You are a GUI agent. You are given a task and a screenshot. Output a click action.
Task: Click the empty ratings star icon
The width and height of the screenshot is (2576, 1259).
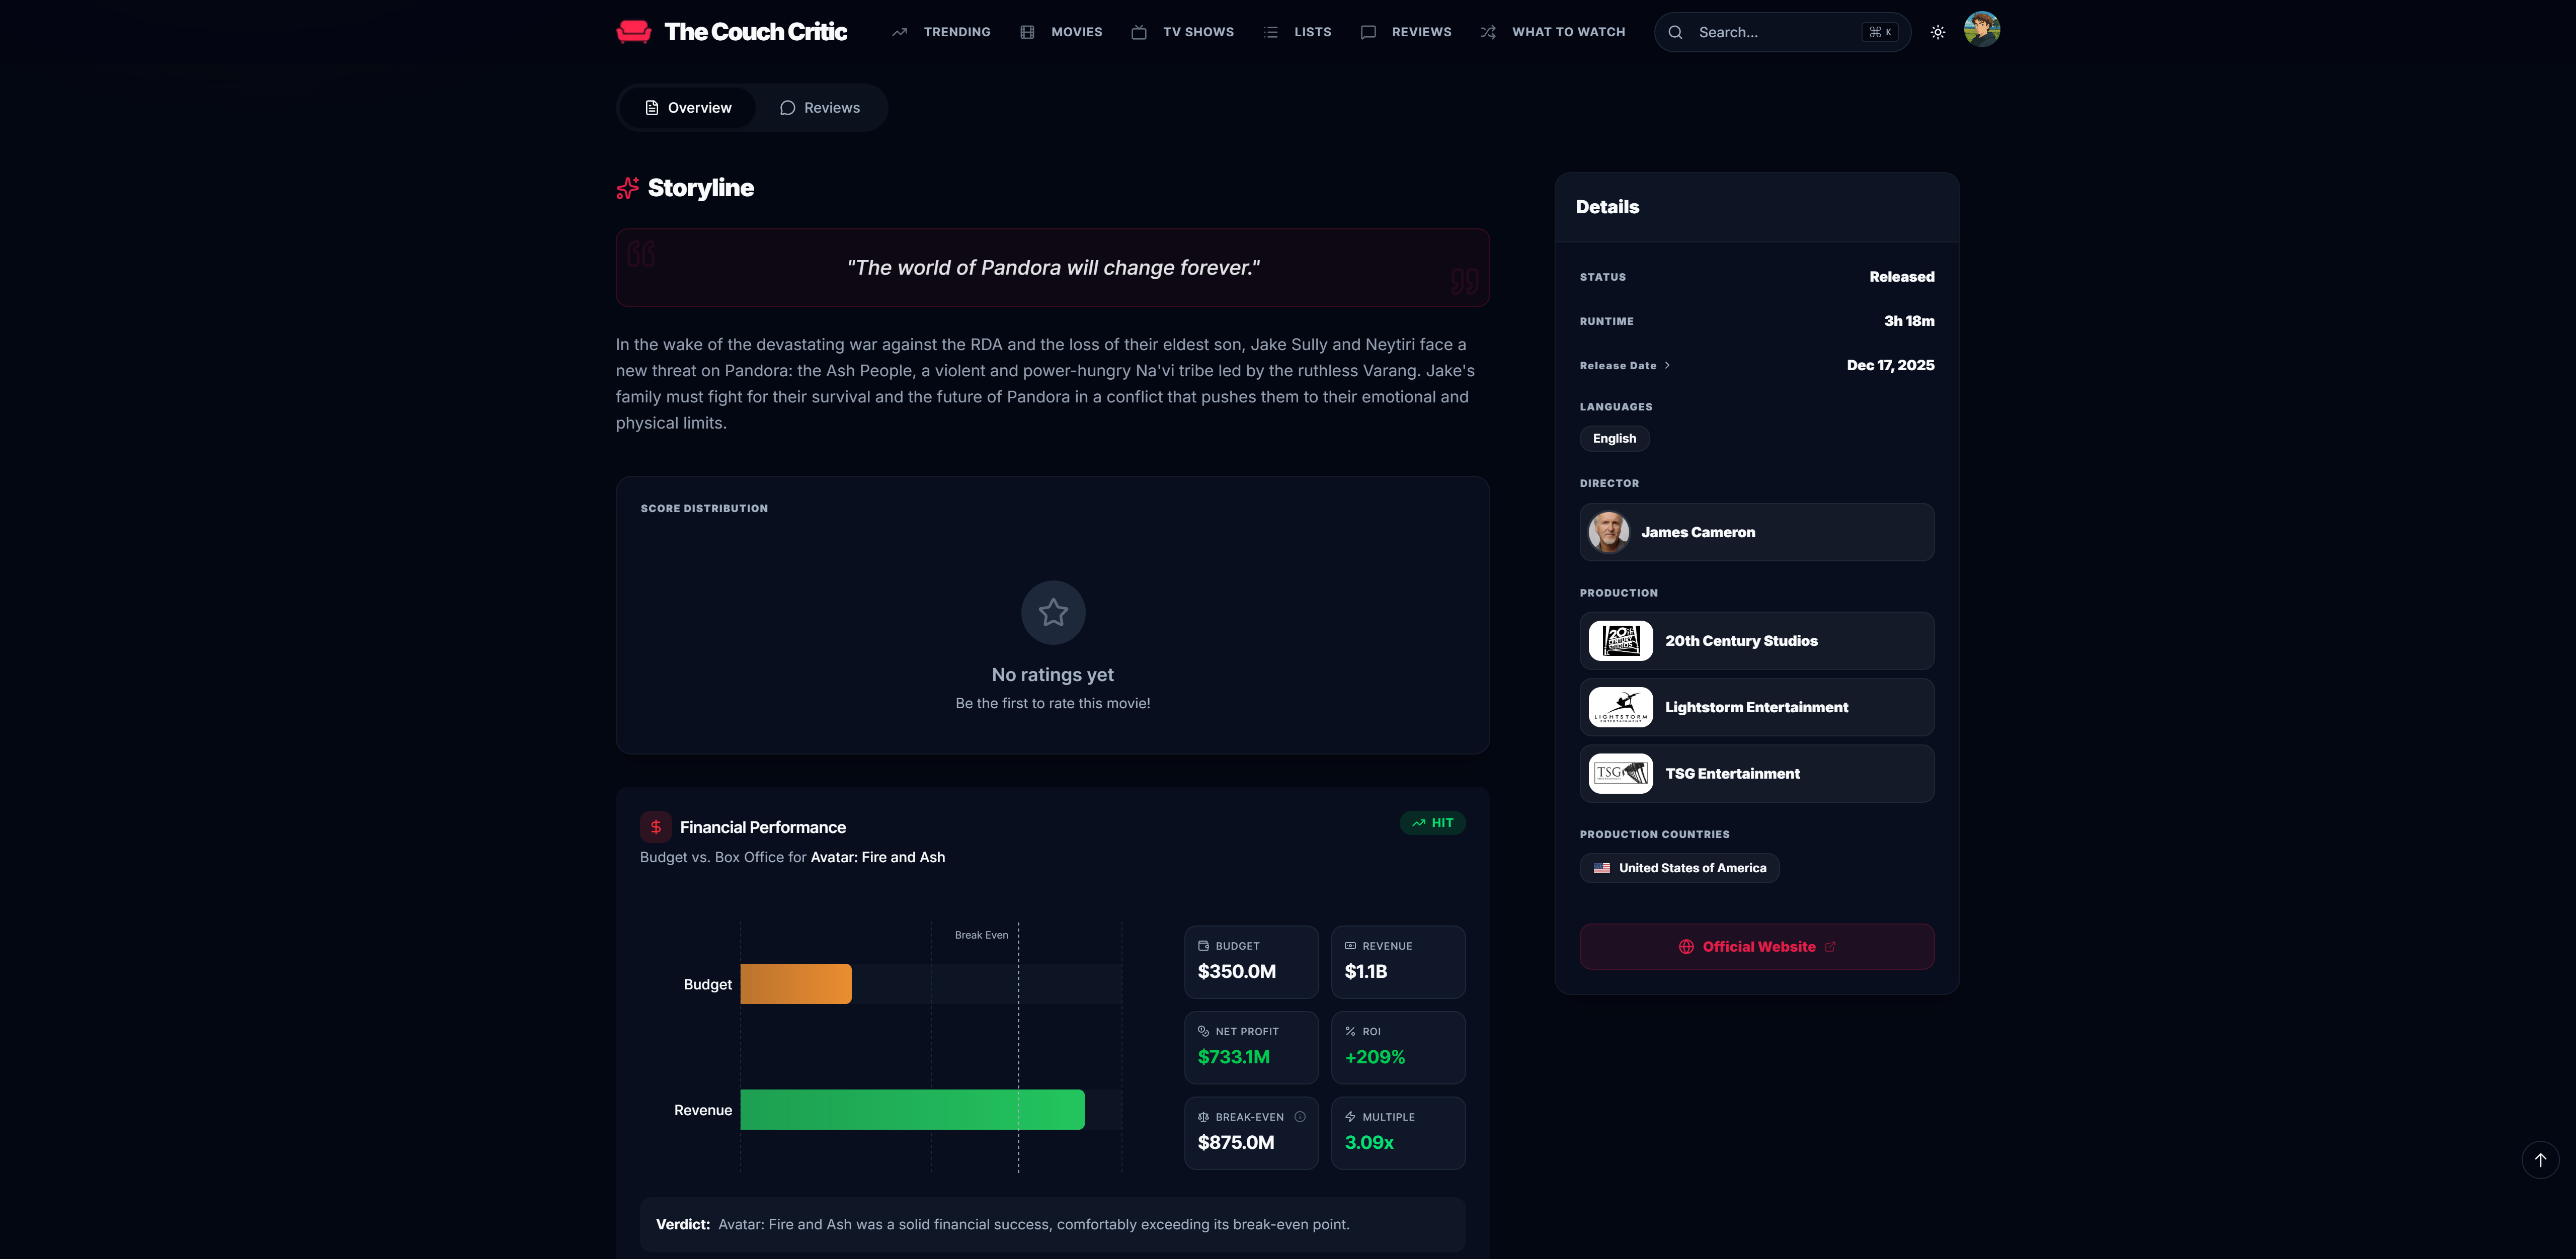pyautogui.click(x=1052, y=612)
